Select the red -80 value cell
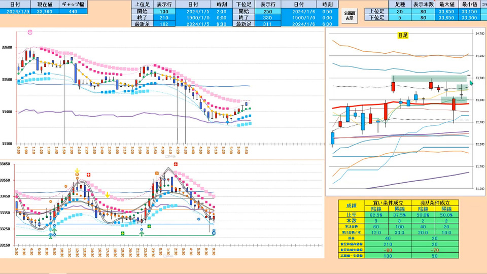This screenshot has width=487, height=274. point(388,250)
